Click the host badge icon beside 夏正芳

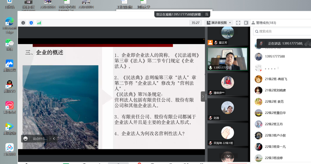point(210,42)
